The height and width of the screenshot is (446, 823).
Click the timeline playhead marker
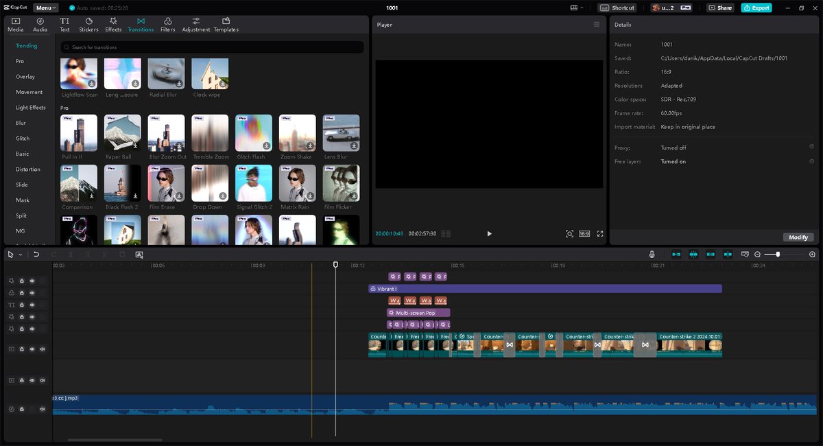point(335,265)
